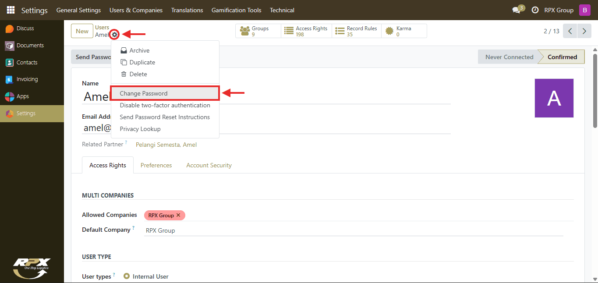598x283 pixels.
Task: Click the Name input field
Action: tap(266, 96)
